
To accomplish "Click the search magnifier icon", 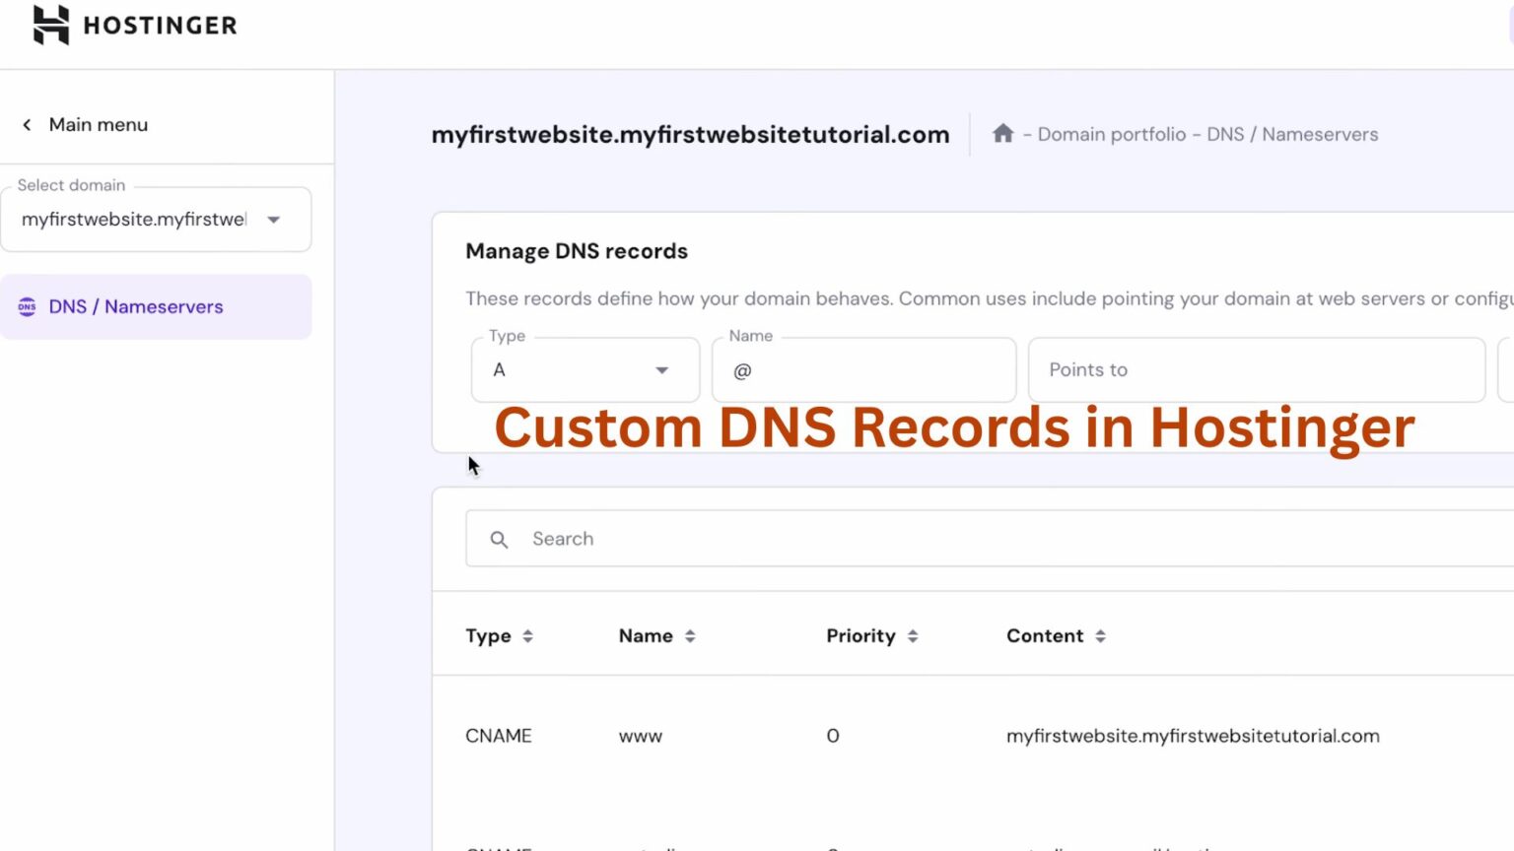I will click(x=499, y=539).
